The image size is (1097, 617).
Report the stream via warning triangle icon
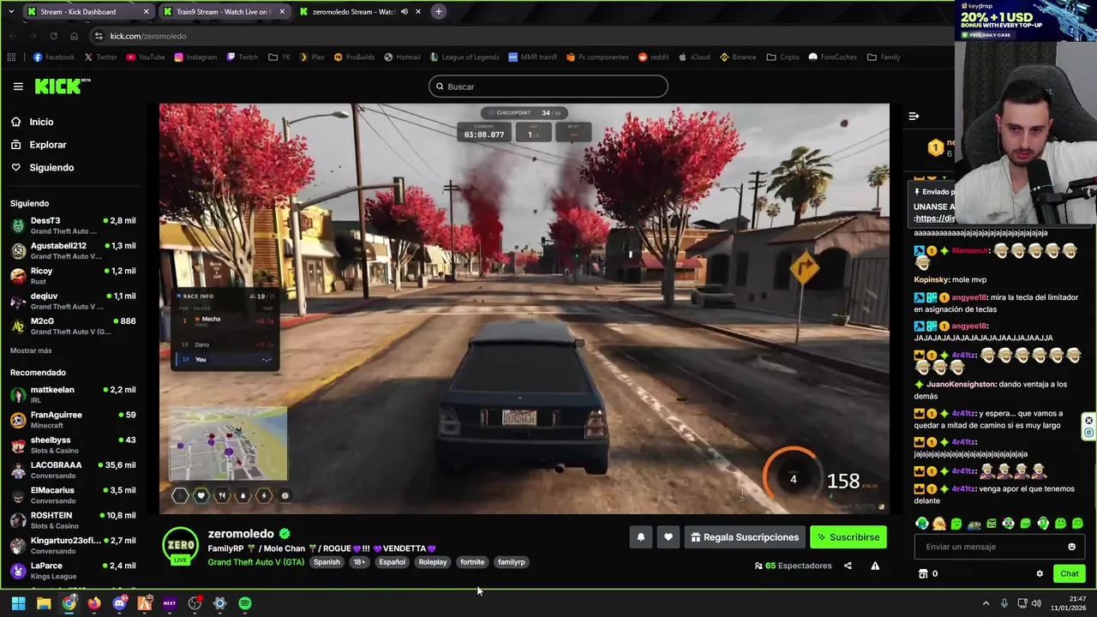(x=875, y=566)
